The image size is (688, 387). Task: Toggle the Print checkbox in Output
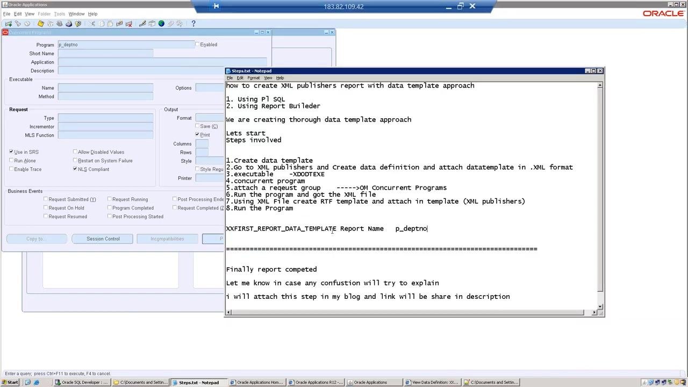197,135
